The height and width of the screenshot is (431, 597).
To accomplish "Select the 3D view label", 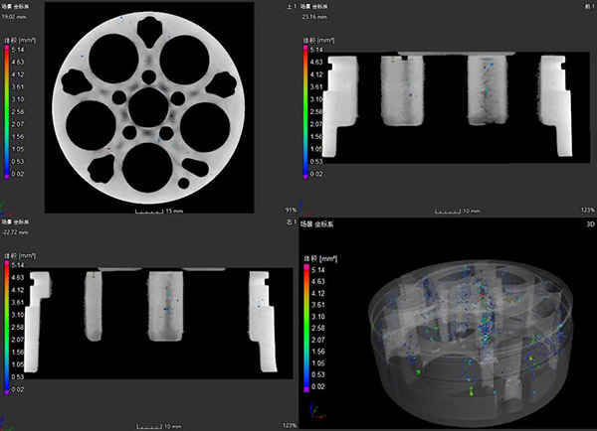I will pyautogui.click(x=587, y=224).
